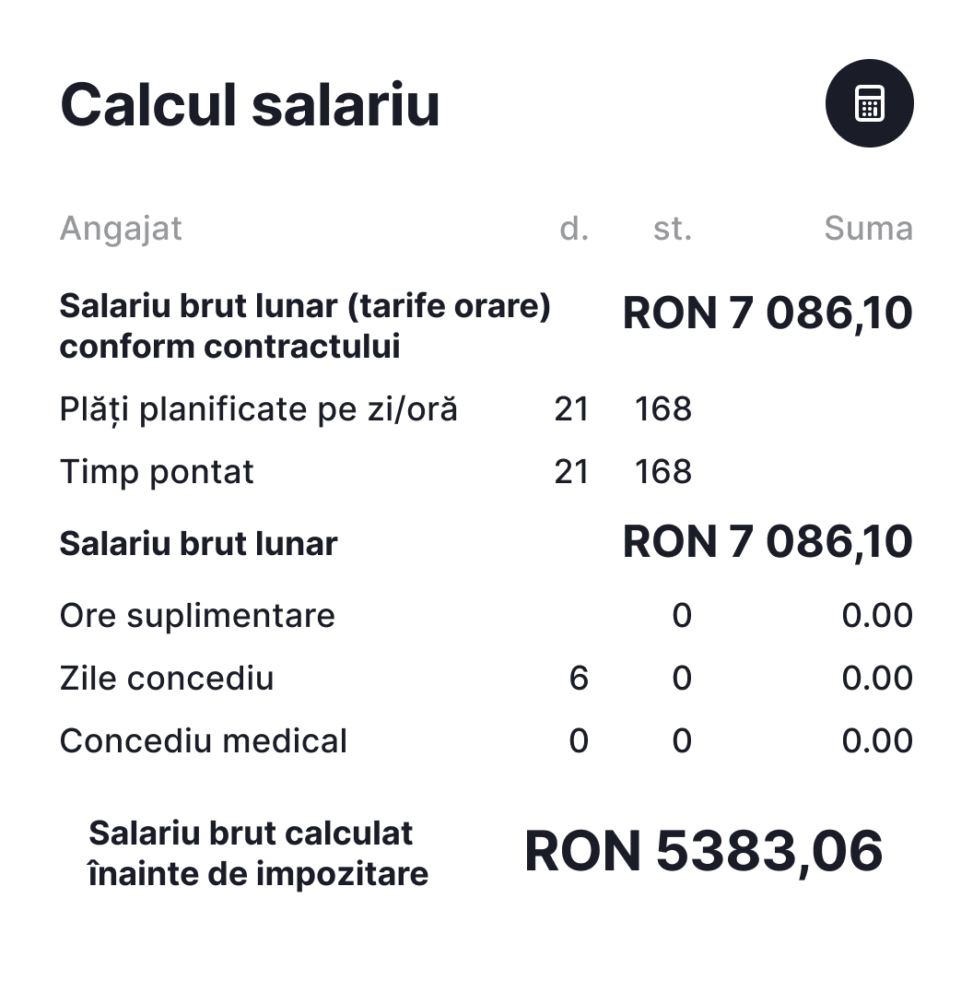The width and height of the screenshot is (973, 981).
Task: Click the calculator icon button
Action: 869,103
